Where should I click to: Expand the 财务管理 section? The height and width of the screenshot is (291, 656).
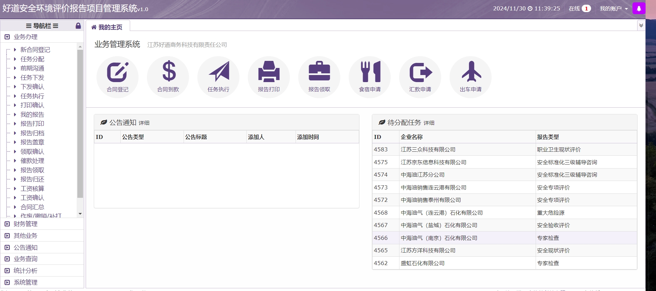coord(26,224)
